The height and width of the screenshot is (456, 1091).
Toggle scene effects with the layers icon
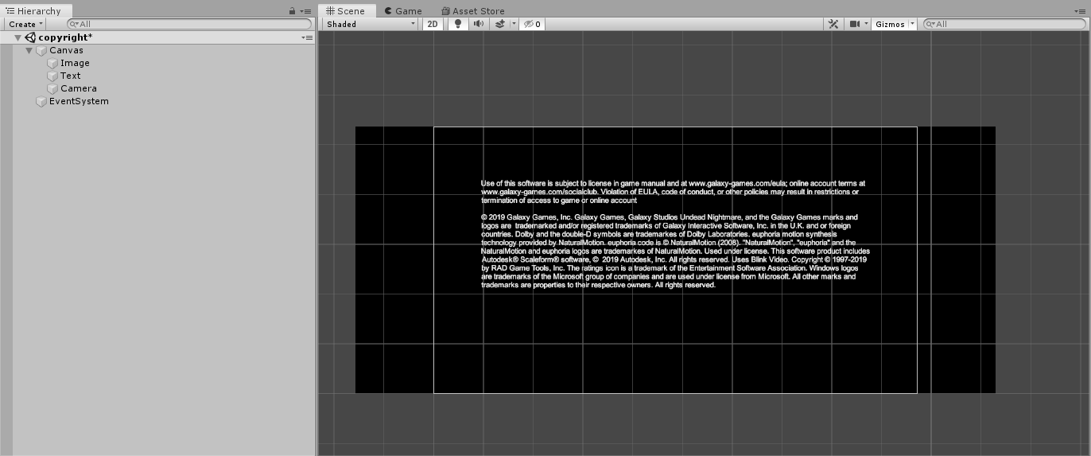click(x=499, y=24)
